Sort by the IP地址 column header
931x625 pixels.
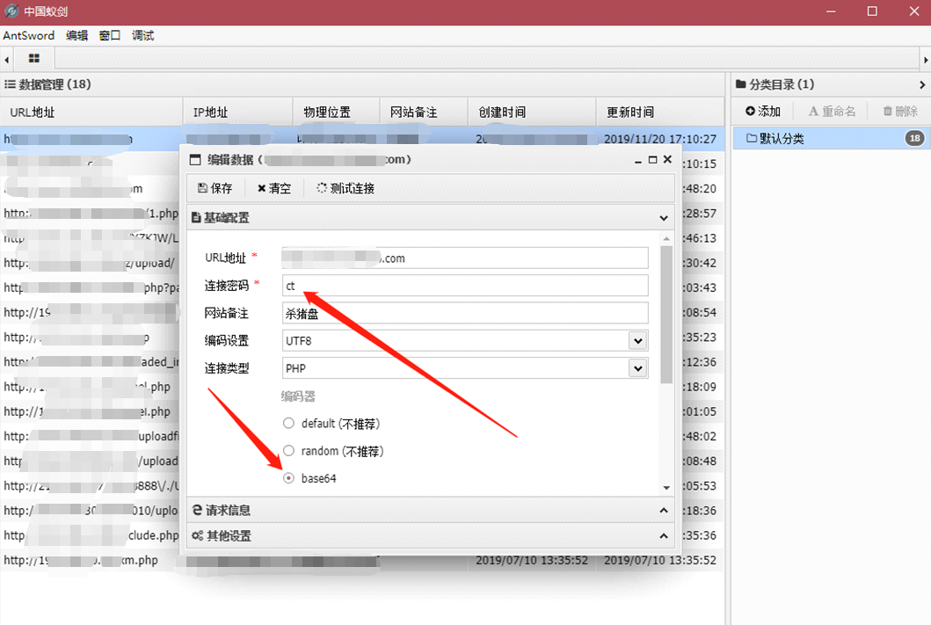[238, 113]
